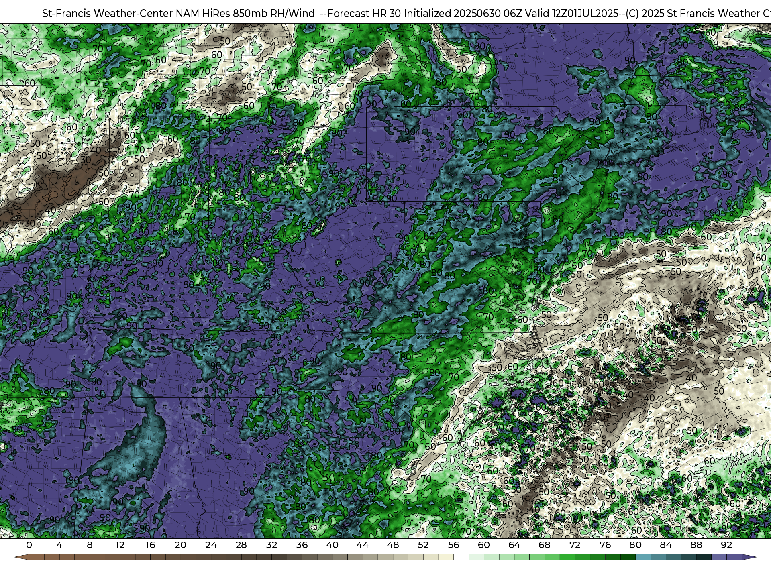Click the colorbar tick label "72"
771x562 pixels.
click(x=575, y=545)
